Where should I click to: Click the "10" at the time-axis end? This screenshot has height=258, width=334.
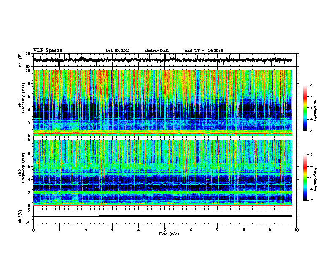point(296,230)
